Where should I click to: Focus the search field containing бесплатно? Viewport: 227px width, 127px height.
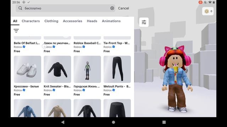(65, 8)
